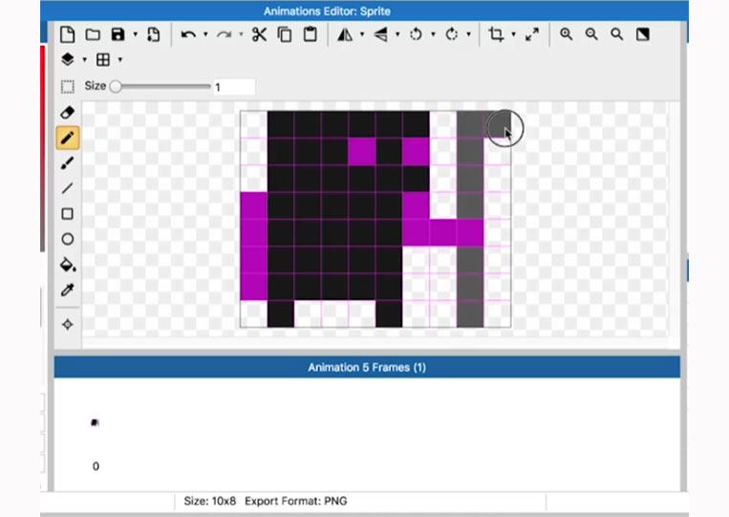Select the Rectangle shape tool
729x517 pixels.
(x=68, y=214)
